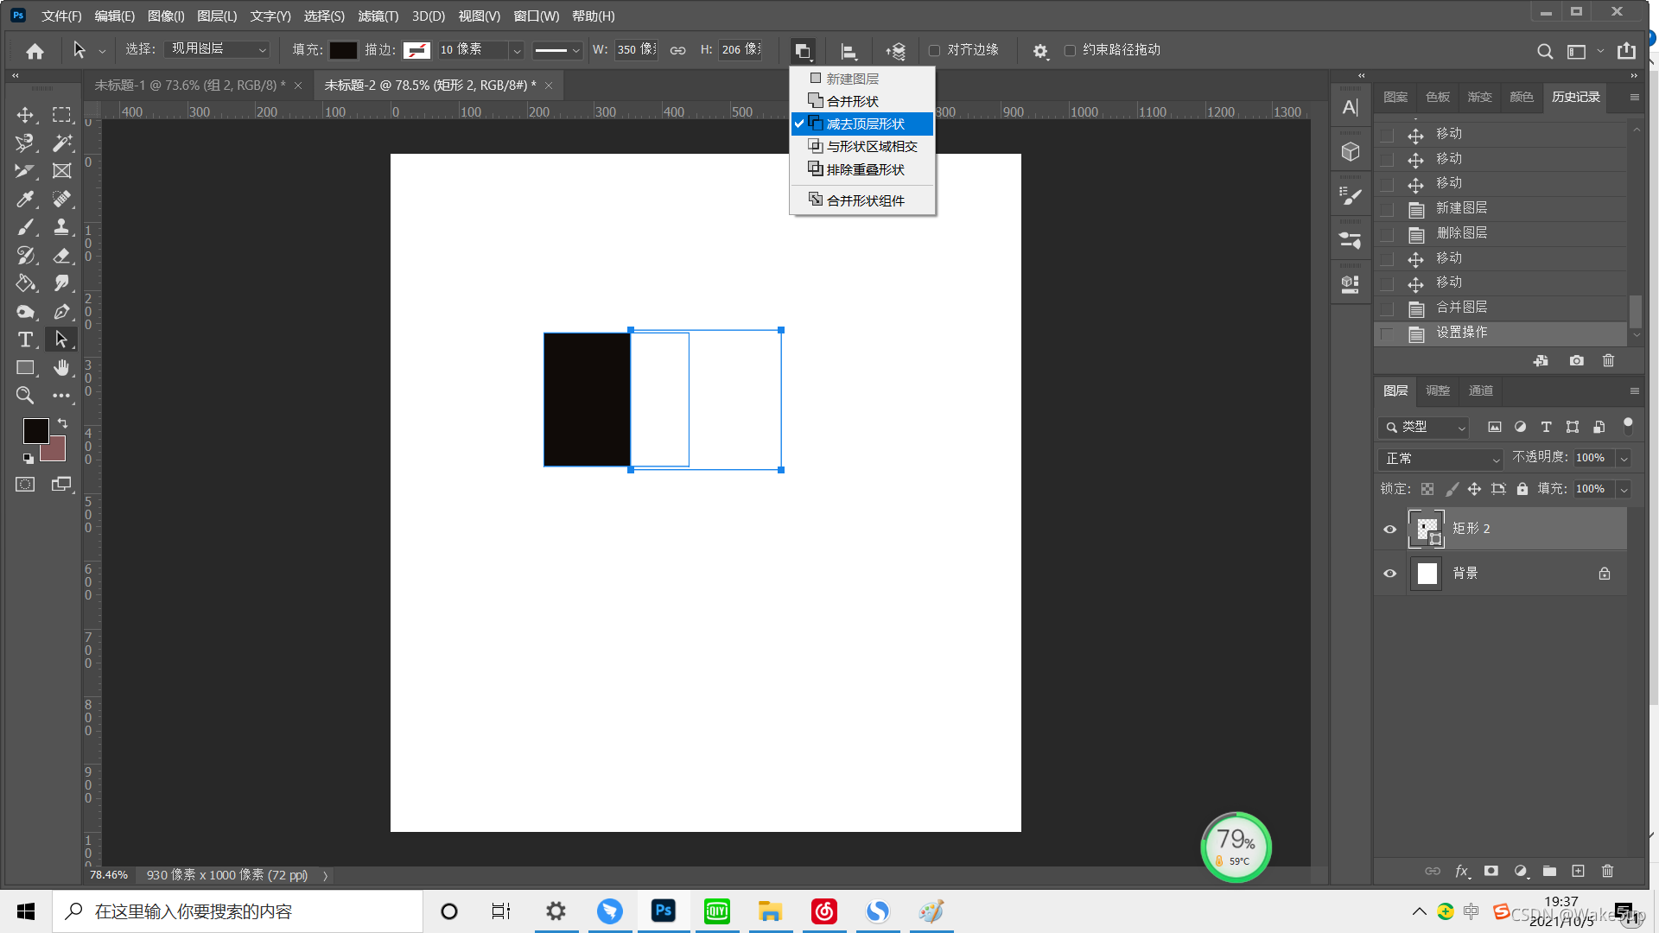Expand the 现用图层 selection dropdown

218,49
